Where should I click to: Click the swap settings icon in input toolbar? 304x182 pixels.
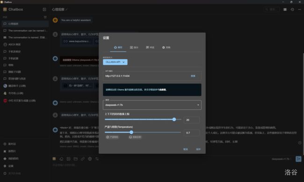pos(97,159)
